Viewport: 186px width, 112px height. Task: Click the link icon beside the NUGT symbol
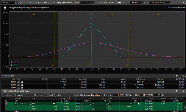tap(21, 3)
